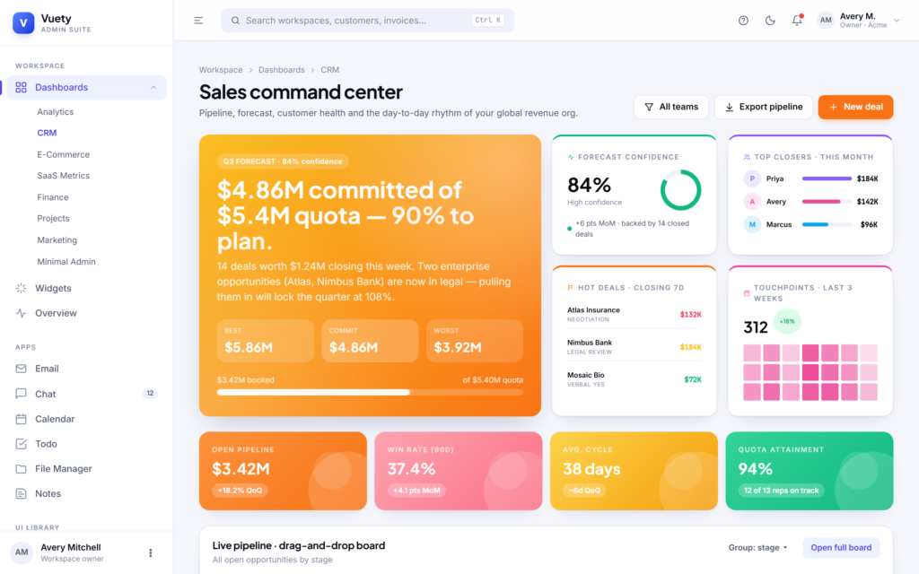The width and height of the screenshot is (919, 574).
Task: Open the Avery M. account dropdown chevron
Action: tap(897, 21)
